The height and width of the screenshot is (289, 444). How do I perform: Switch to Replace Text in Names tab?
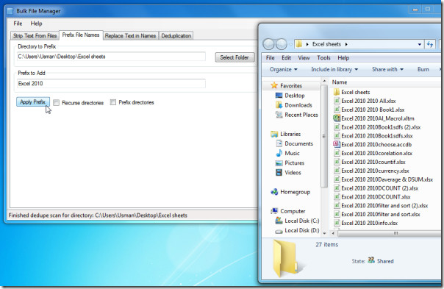click(x=130, y=36)
